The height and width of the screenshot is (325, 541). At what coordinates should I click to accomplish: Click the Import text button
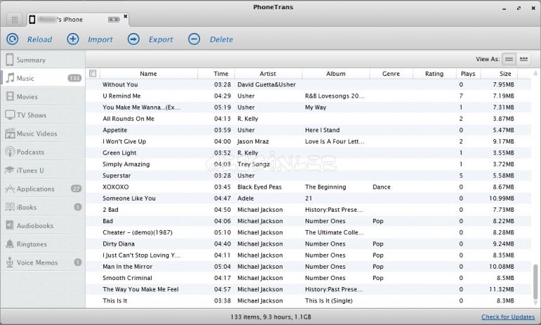pos(100,39)
